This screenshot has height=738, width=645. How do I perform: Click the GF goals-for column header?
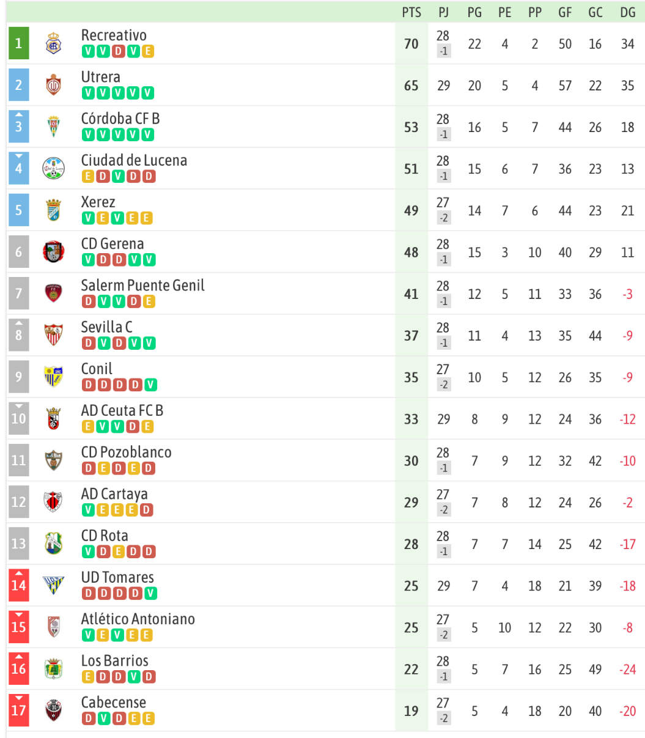point(565,12)
